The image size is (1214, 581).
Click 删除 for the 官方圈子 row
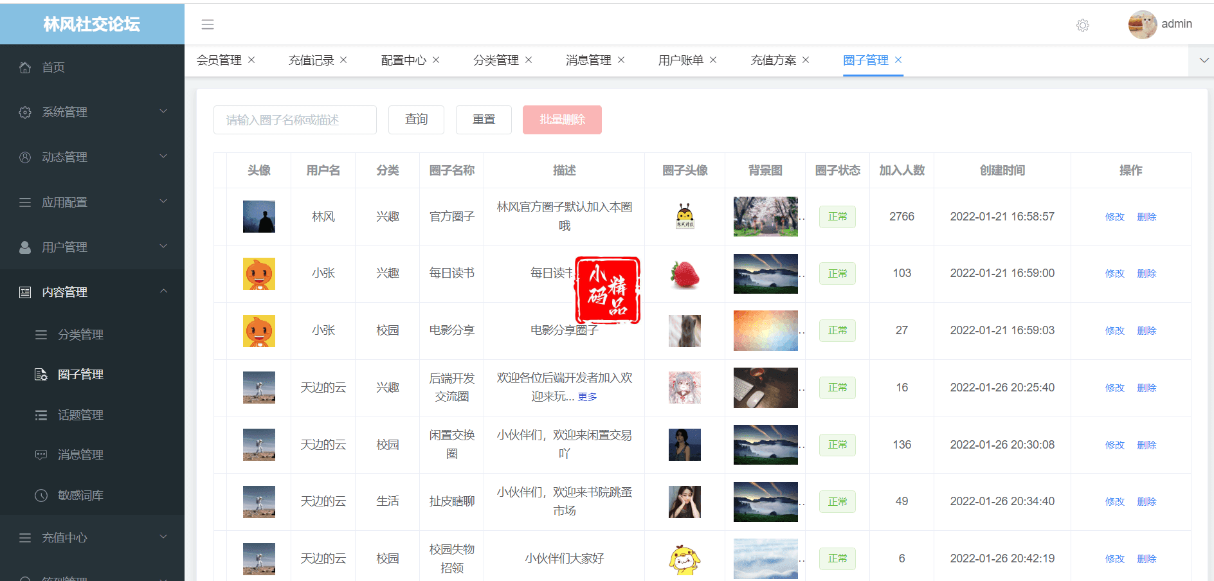1146,217
